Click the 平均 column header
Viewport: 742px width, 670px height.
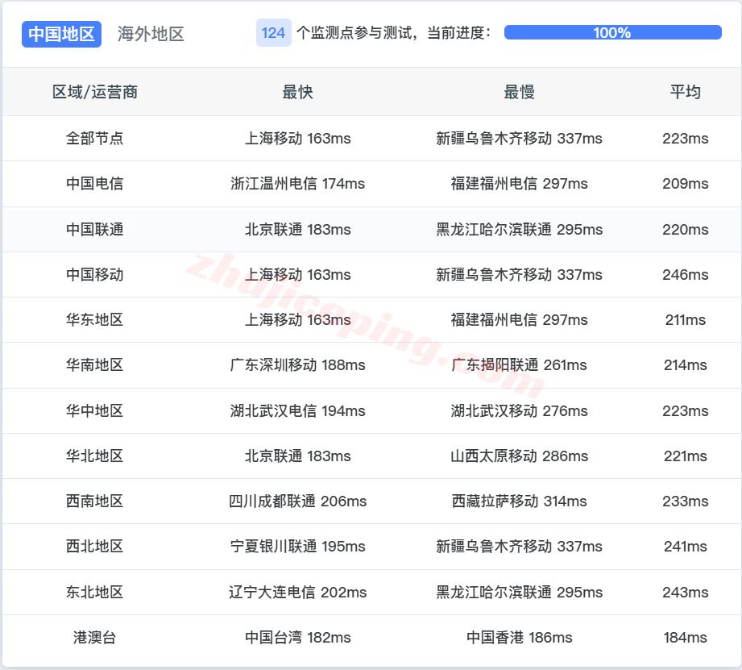coord(686,92)
